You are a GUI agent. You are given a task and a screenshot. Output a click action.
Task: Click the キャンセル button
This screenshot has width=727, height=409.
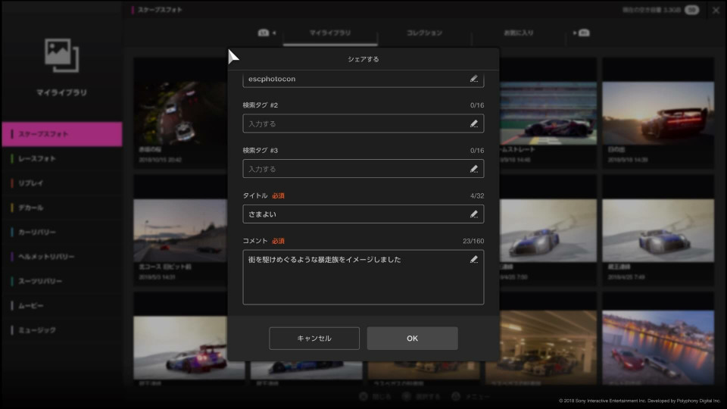pos(314,339)
